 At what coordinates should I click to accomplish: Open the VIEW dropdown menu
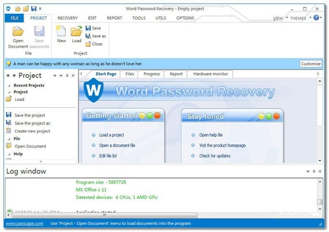pos(280,18)
